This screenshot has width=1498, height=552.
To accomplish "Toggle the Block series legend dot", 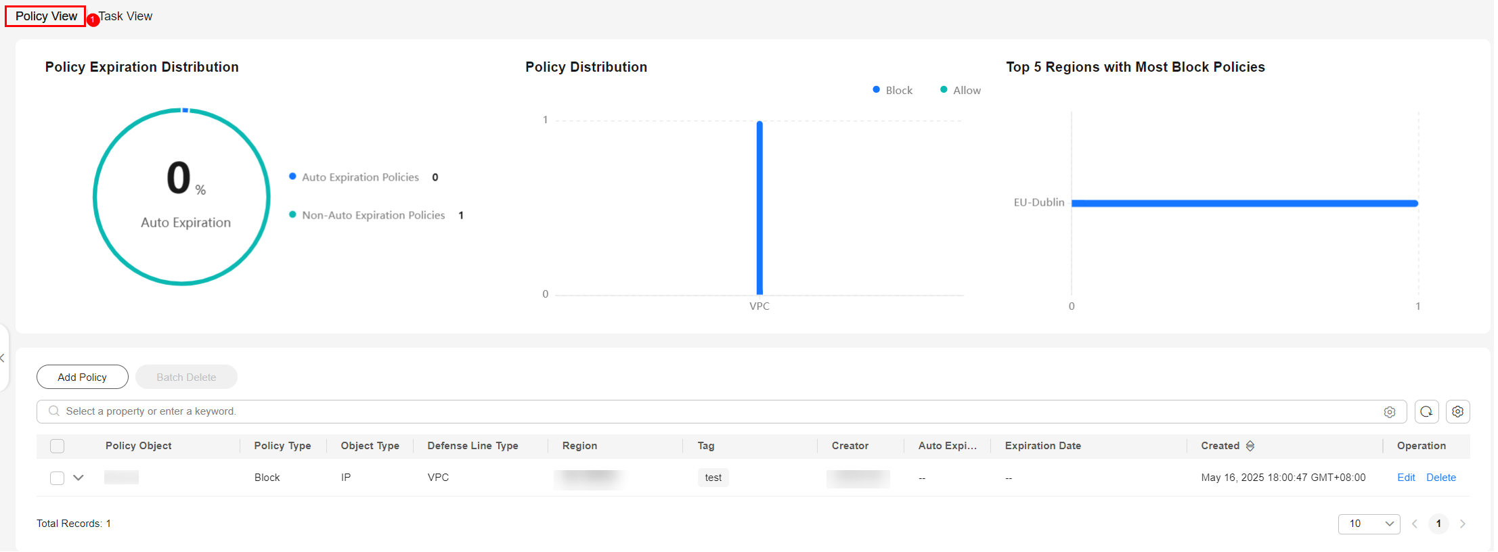I will click(x=877, y=90).
